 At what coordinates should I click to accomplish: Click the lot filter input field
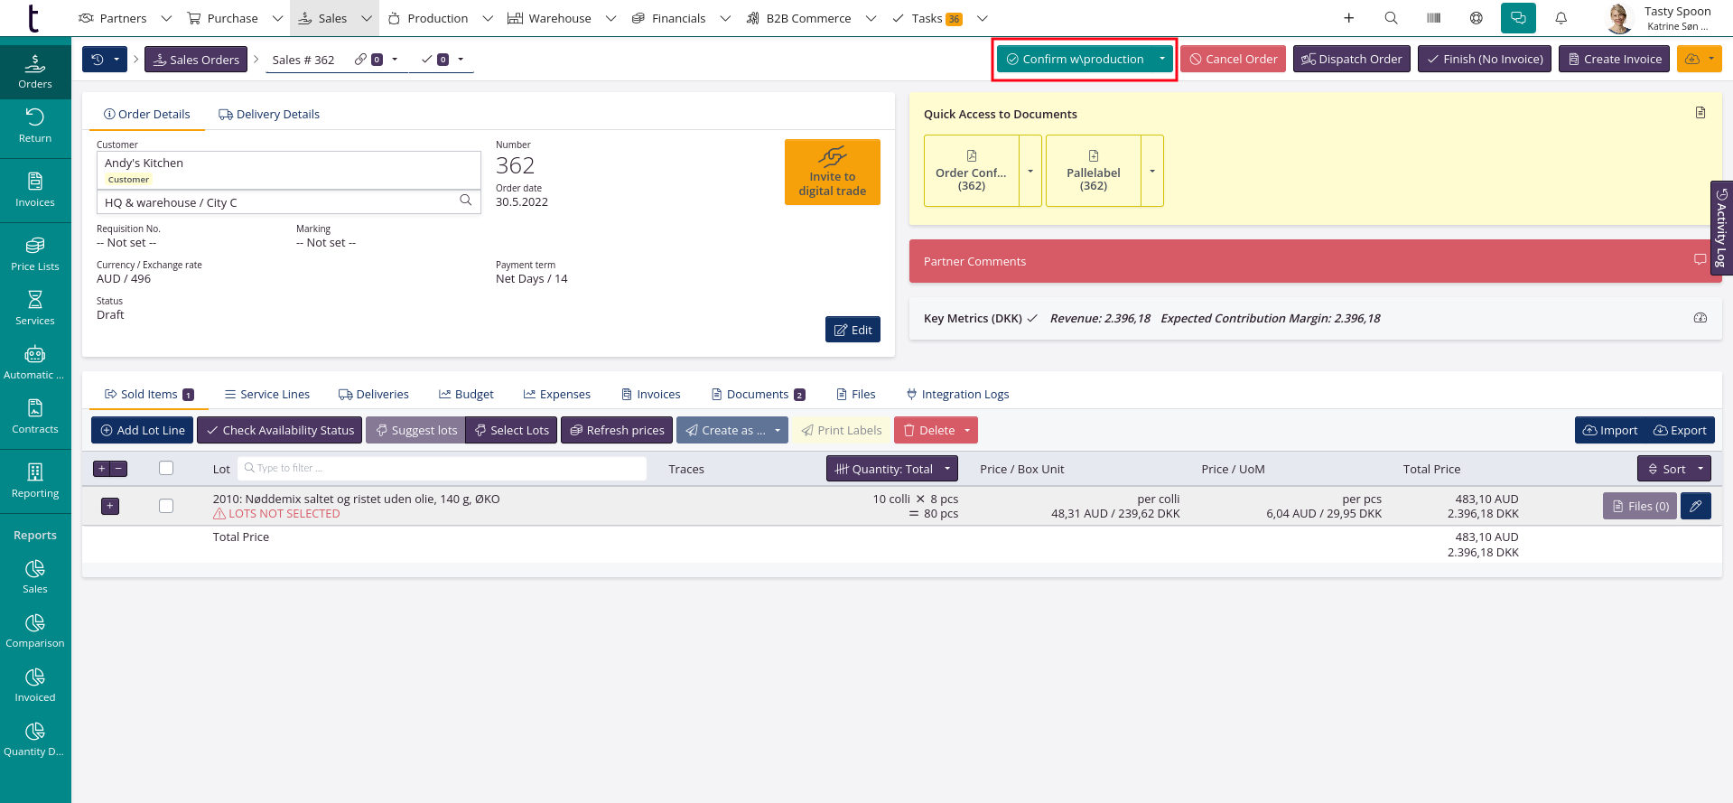443,468
